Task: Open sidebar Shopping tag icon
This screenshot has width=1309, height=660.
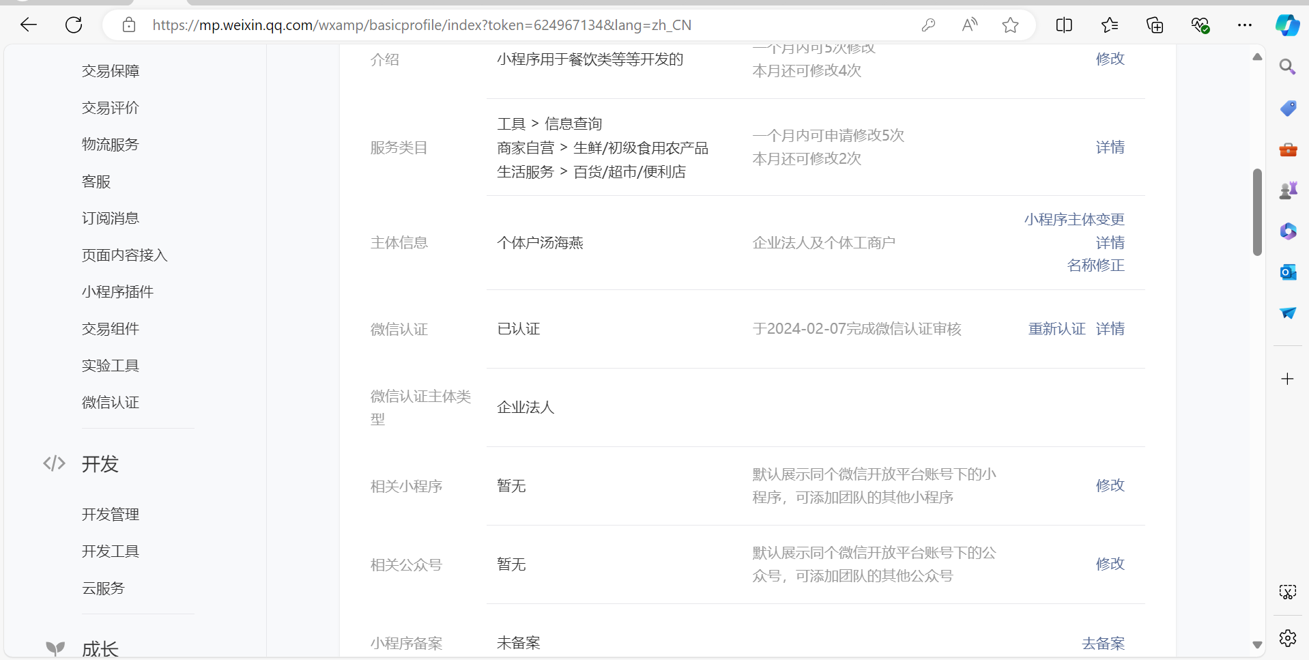Action: pyautogui.click(x=1288, y=108)
